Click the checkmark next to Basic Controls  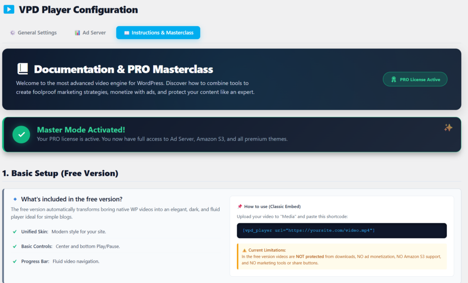(x=15, y=246)
